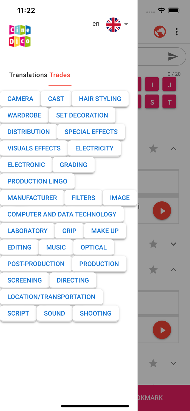
Task: Toggle the topmost star bookmark
Action: [x=153, y=149]
